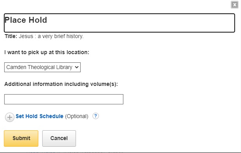Viewport: 241px width, 153px height.
Task: Click the plus icon beside Set Hold Schedule
Action: [x=10, y=117]
